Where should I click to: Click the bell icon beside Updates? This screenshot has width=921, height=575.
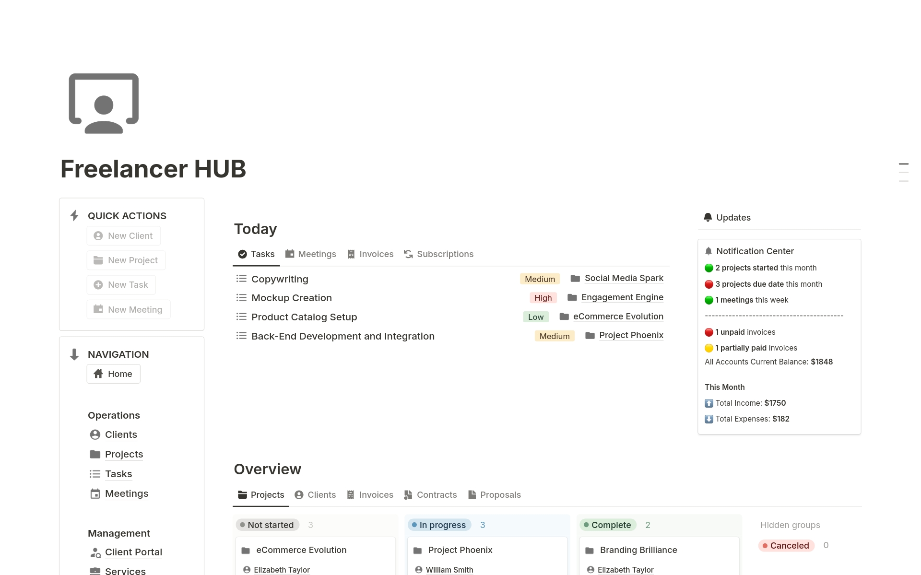(708, 217)
